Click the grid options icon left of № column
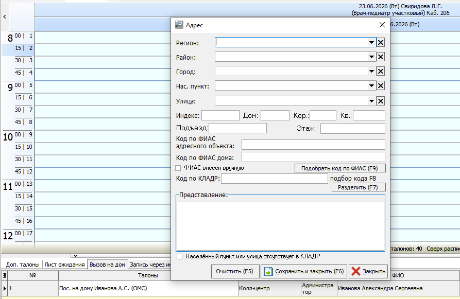 point(5,275)
